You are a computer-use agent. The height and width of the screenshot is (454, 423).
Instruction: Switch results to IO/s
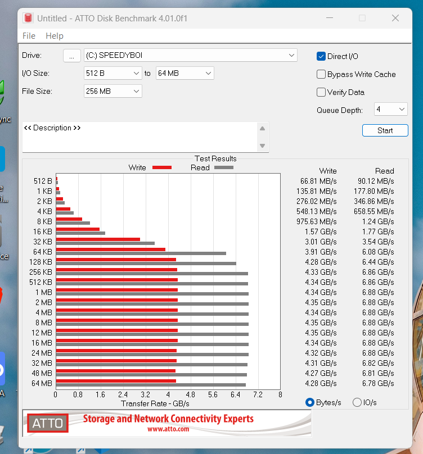pyautogui.click(x=357, y=402)
